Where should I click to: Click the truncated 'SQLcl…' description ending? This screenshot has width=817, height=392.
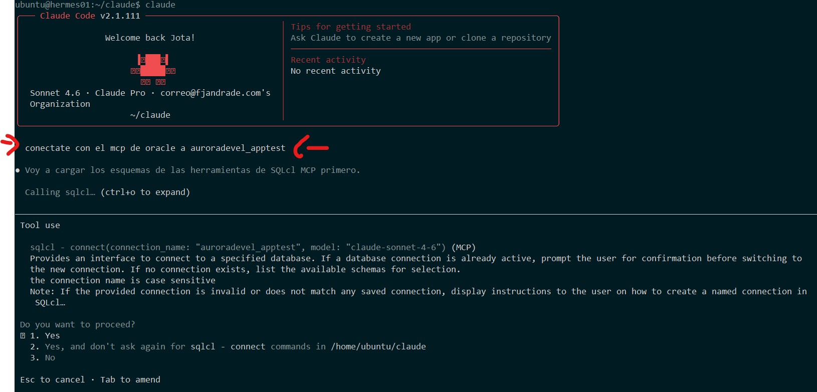[x=50, y=303]
